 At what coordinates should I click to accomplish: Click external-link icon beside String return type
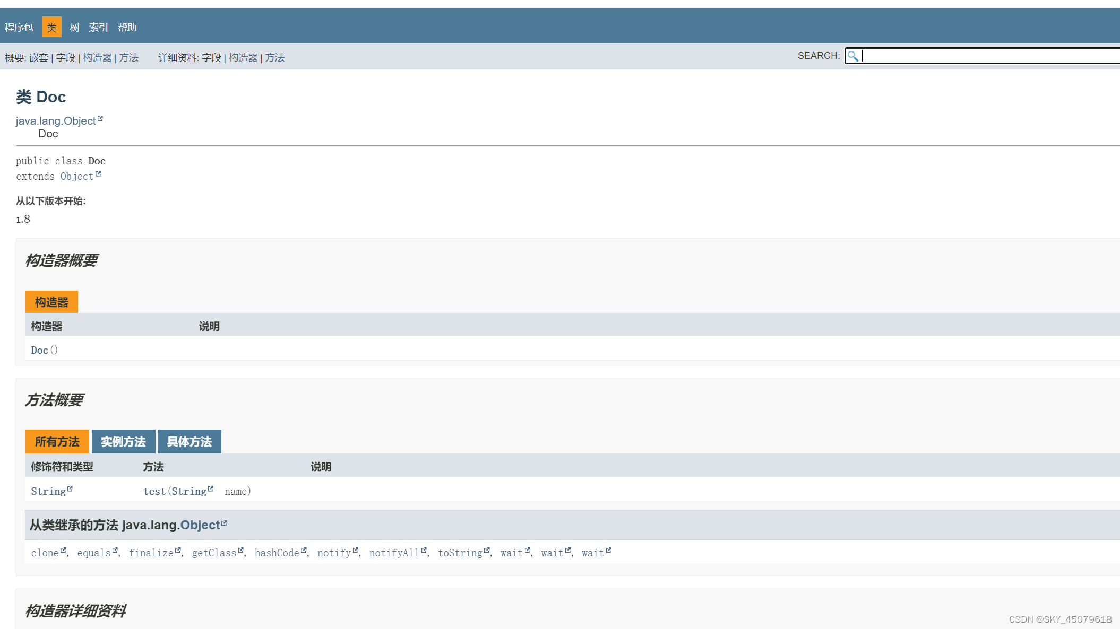tap(70, 489)
